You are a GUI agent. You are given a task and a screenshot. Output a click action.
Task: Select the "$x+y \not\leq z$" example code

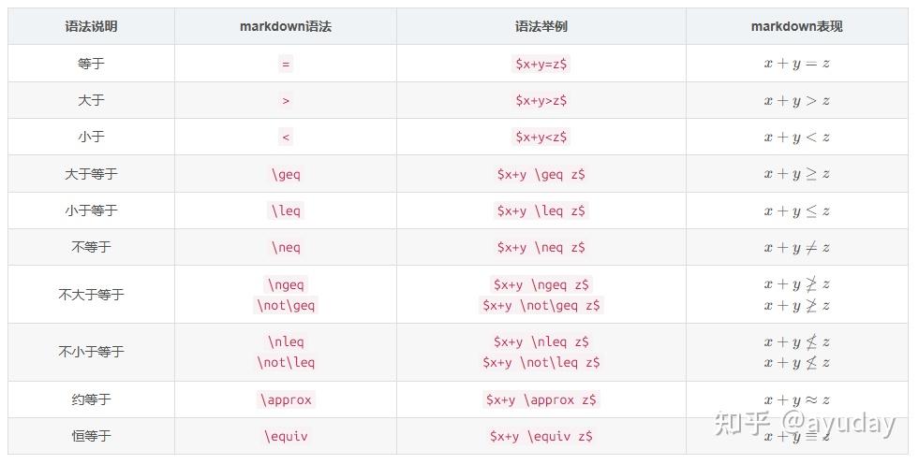[541, 362]
